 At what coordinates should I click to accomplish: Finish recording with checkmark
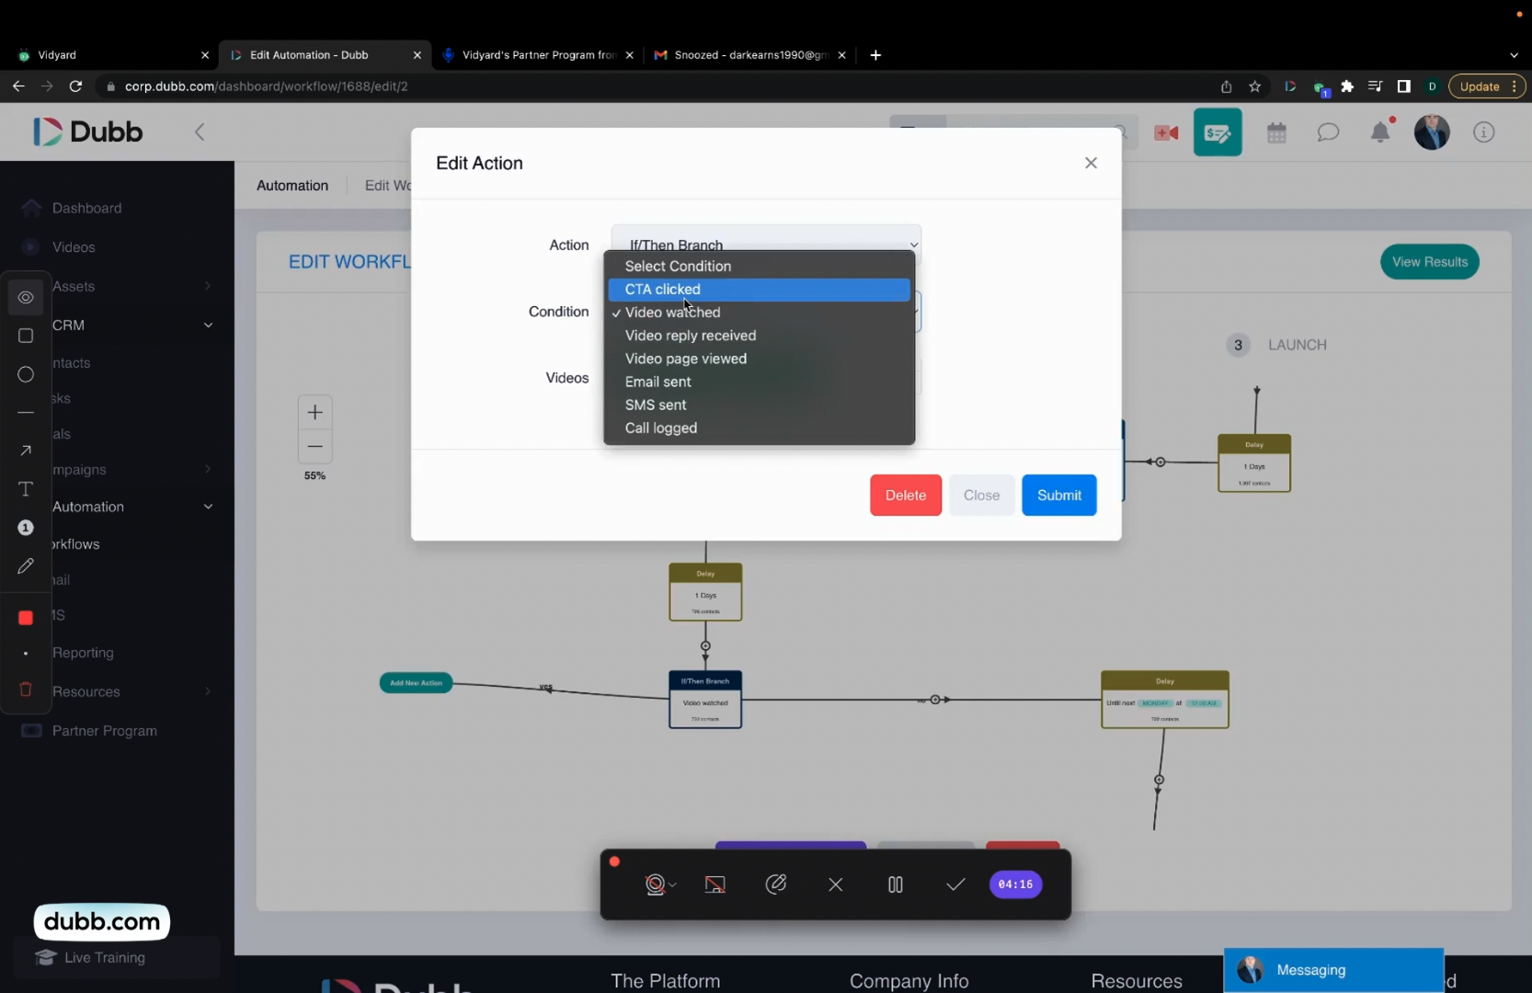pyautogui.click(x=955, y=885)
